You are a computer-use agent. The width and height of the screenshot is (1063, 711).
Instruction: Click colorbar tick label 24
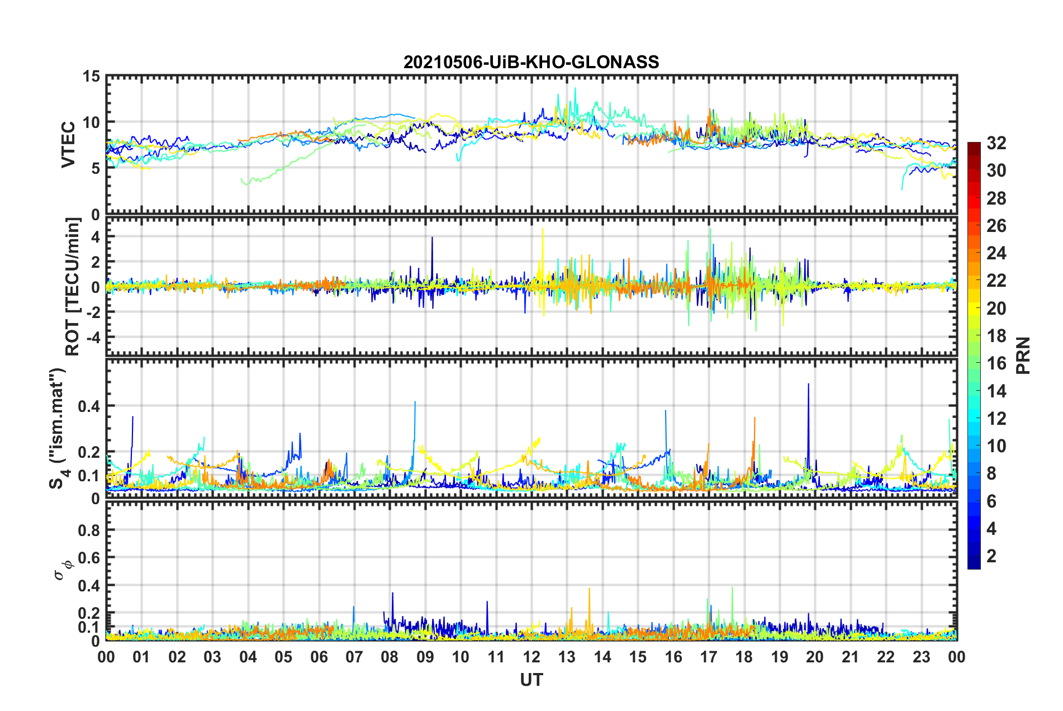996,253
